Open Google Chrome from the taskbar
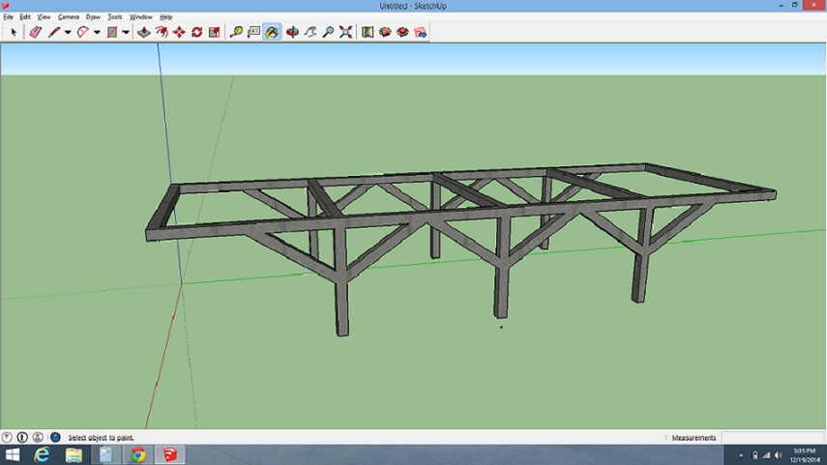This screenshot has width=827, height=465. click(x=137, y=455)
